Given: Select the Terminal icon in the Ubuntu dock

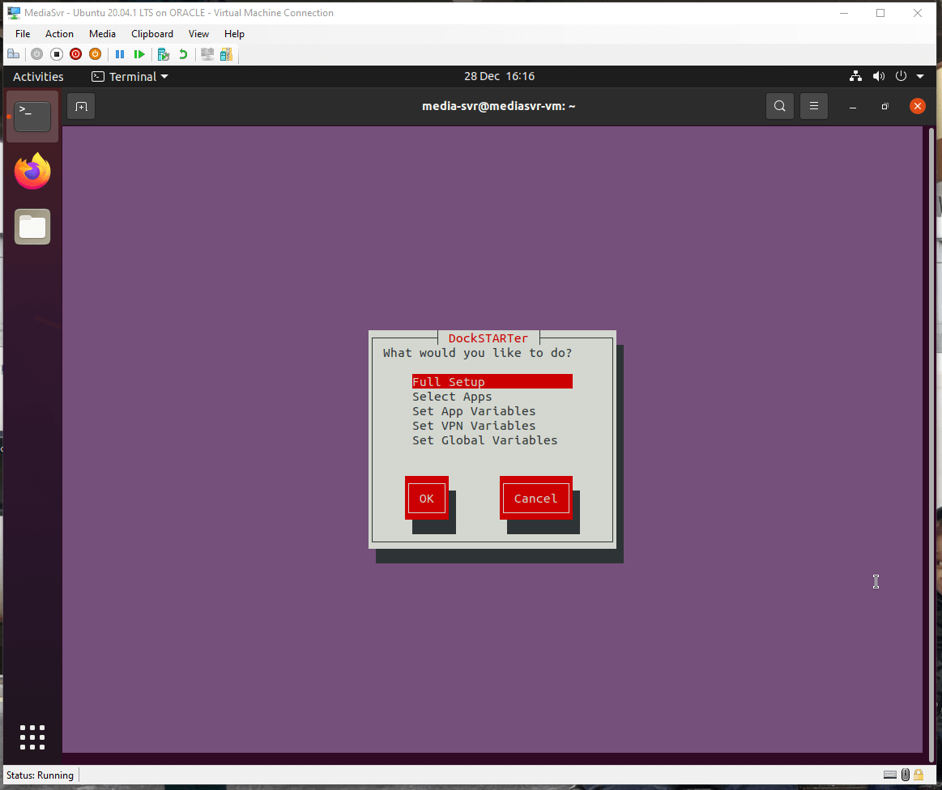Looking at the screenshot, I should 32,117.
